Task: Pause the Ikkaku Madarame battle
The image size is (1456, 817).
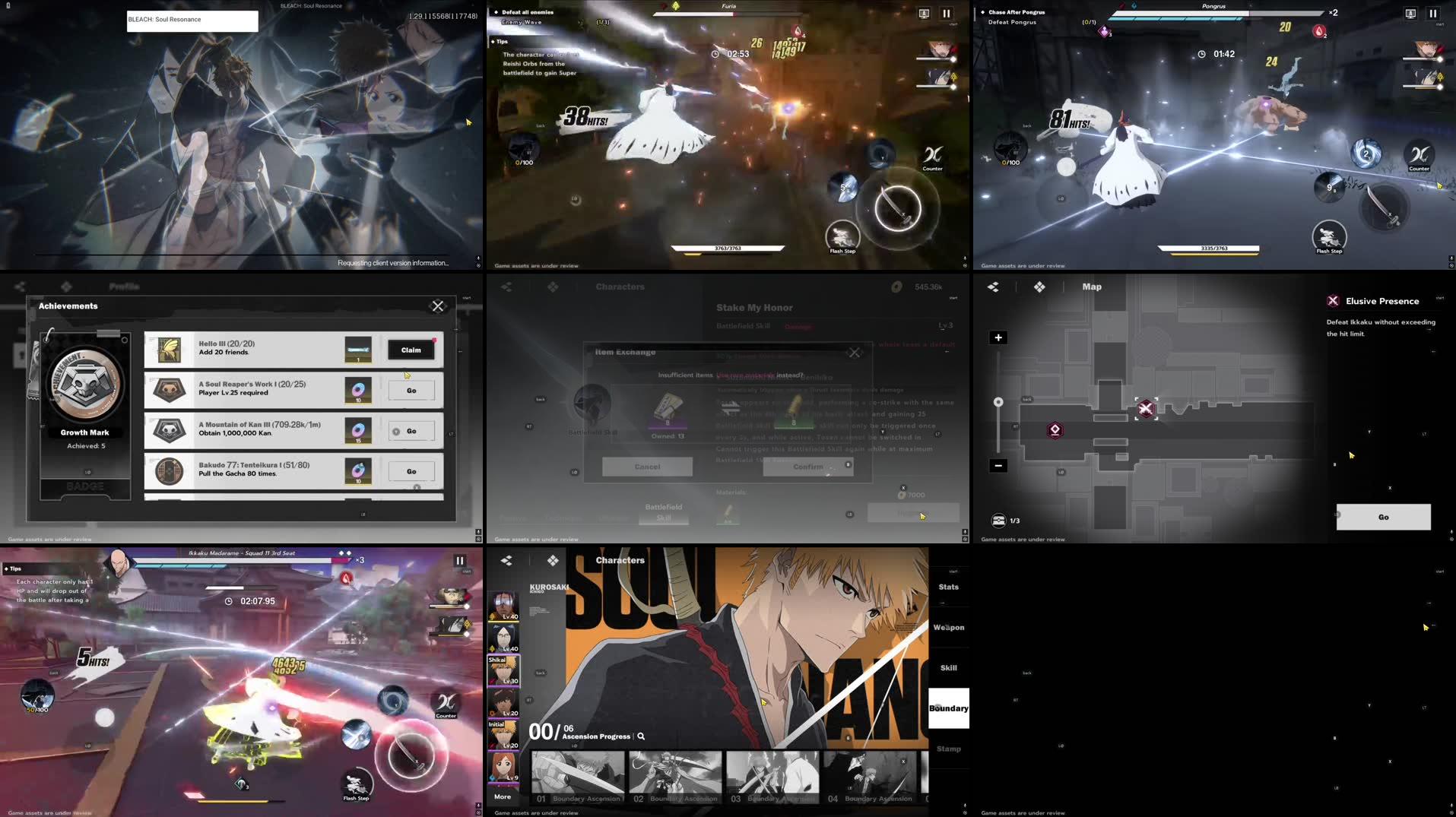Action: [459, 559]
